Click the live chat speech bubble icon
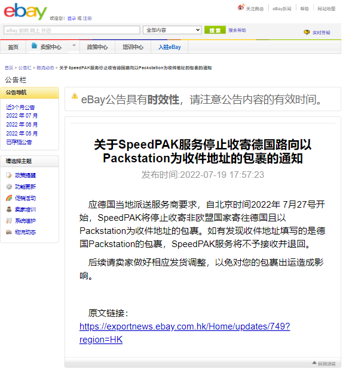The width and height of the screenshot is (343, 370). 307,32
